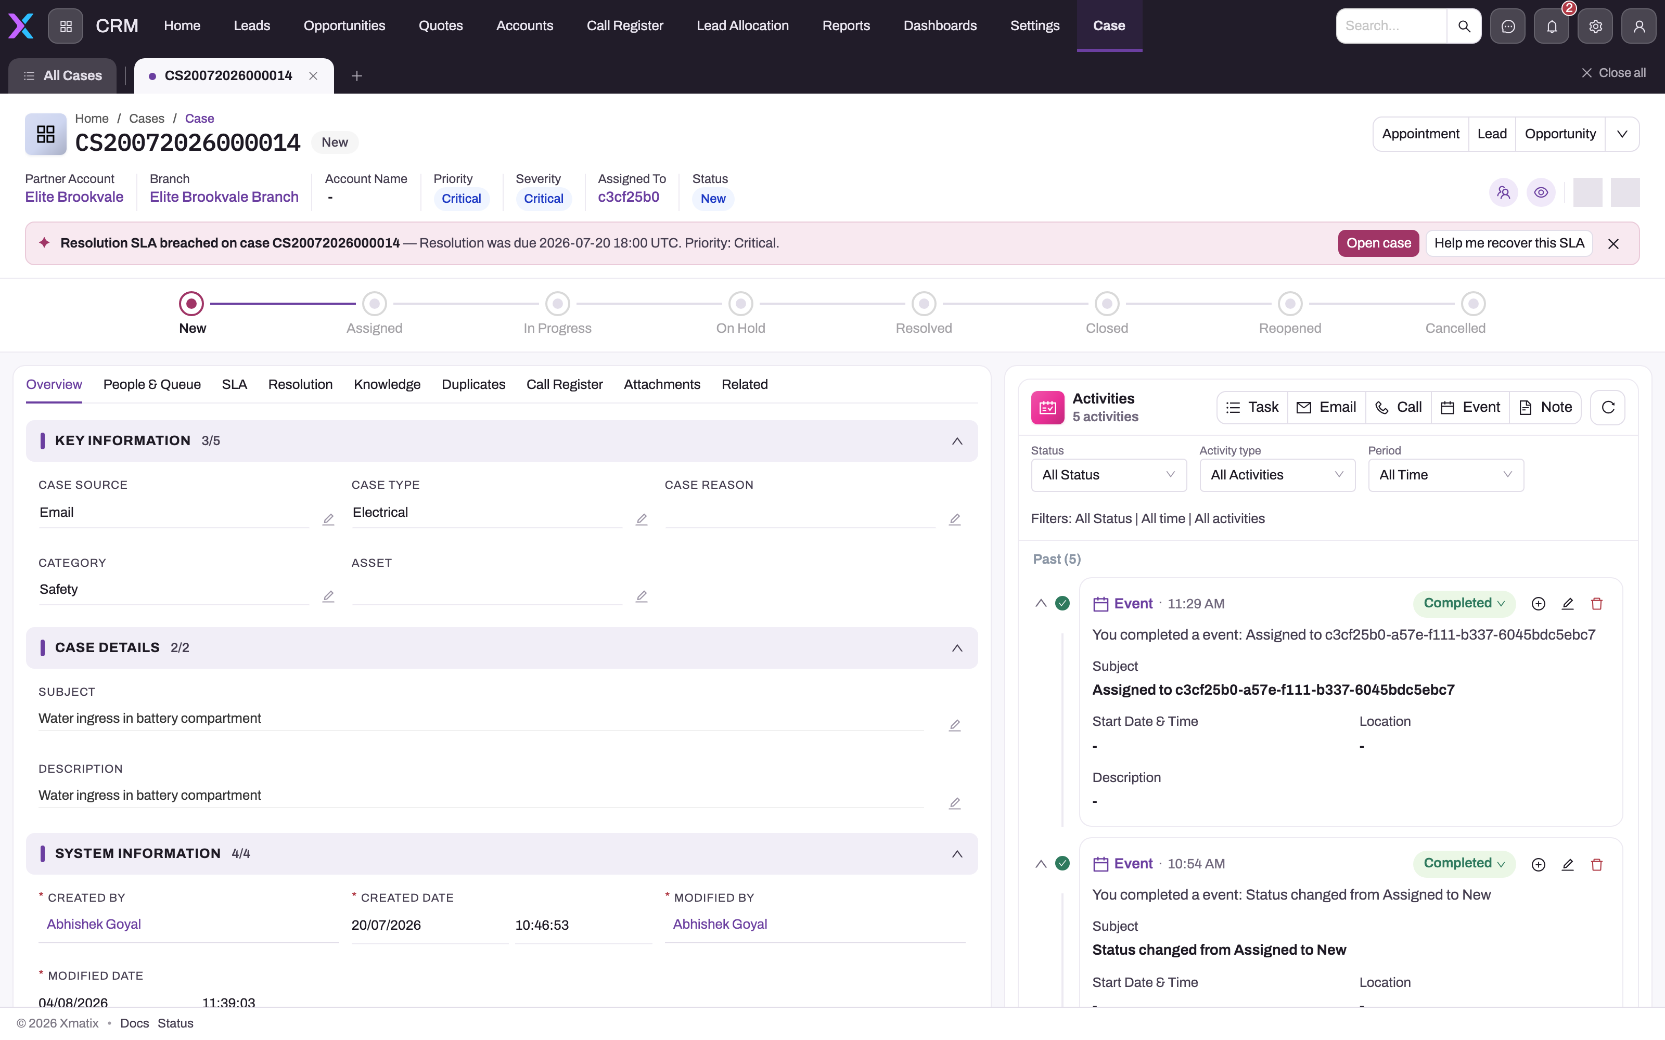This screenshot has width=1665, height=1040.
Task: Add follow-up to 10:54 AM event
Action: [x=1539, y=865]
